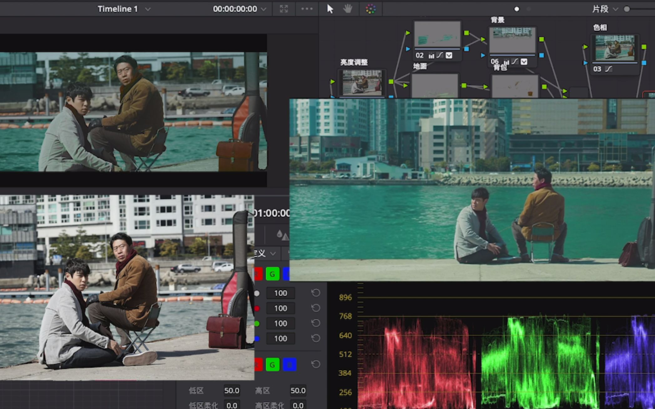The height and width of the screenshot is (409, 655).
Task: Reset the lower RGB channel button row
Action: pos(316,364)
